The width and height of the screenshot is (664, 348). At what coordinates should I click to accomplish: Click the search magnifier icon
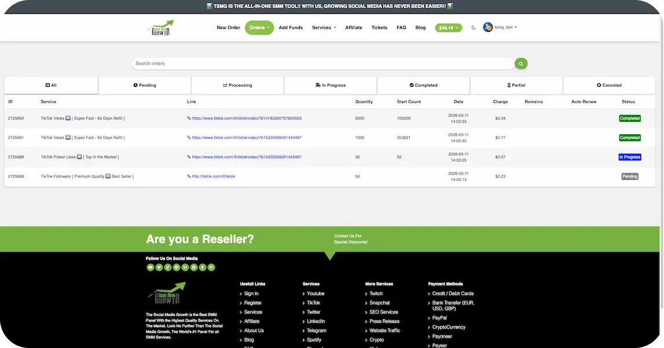pos(519,62)
